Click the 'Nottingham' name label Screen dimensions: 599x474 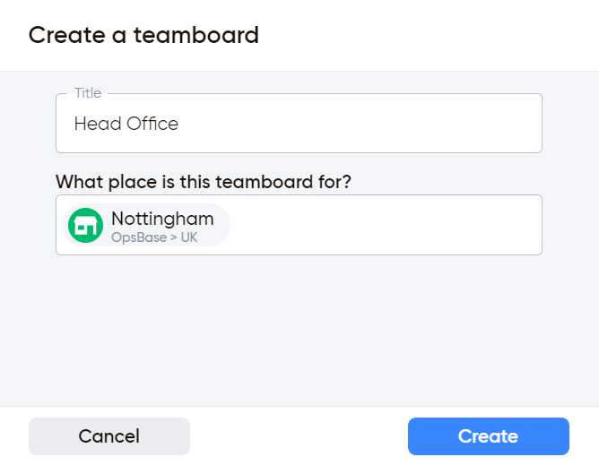(162, 219)
